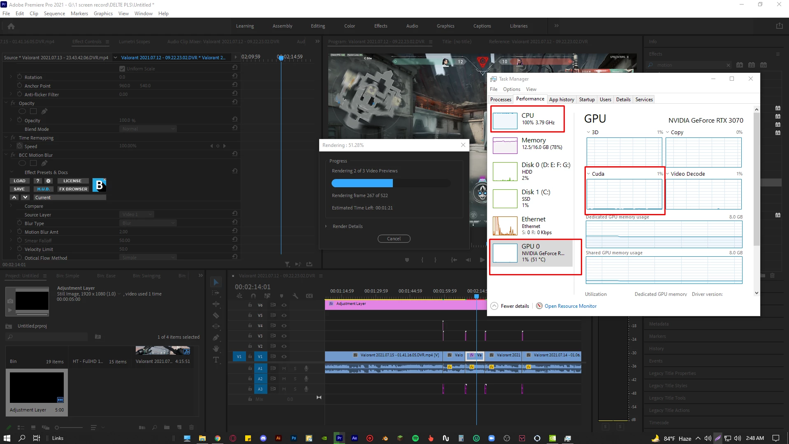The width and height of the screenshot is (789, 444).
Task: Show more workspaces overflow chevron
Action: [556, 26]
